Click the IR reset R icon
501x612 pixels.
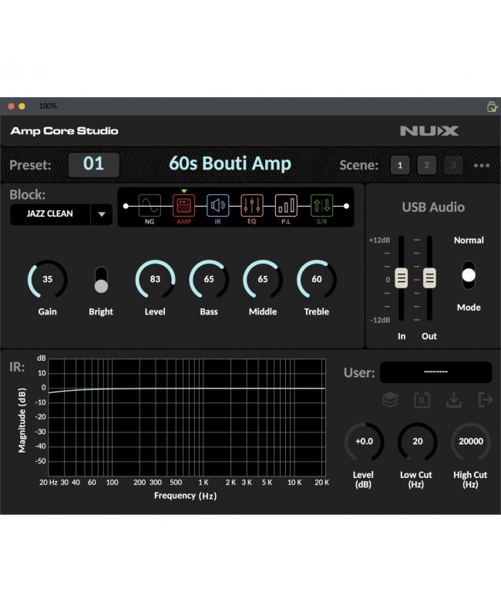click(422, 400)
